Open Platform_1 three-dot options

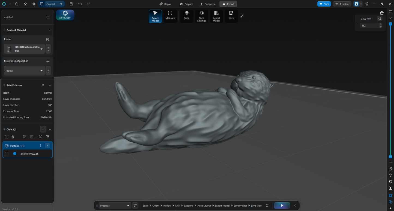41,146
